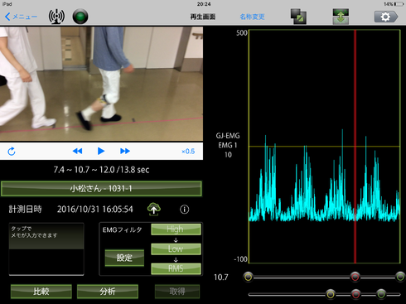Tap the wireless sensor antenna icon
The width and height of the screenshot is (406, 304).
coord(56,17)
